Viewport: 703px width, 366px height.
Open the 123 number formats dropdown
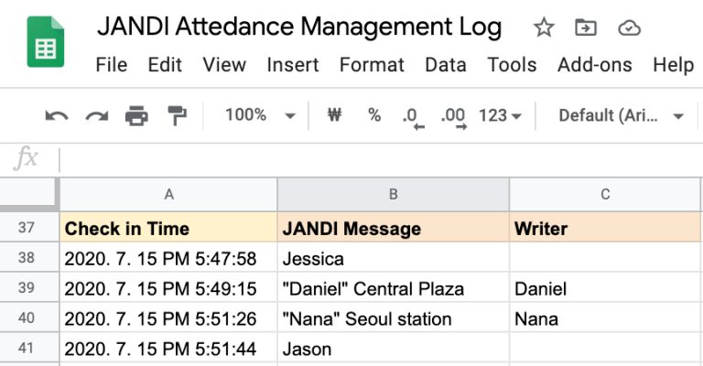coord(500,115)
